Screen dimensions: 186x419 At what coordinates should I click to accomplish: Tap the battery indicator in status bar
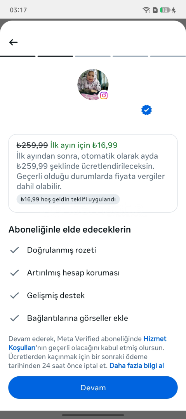point(165,10)
